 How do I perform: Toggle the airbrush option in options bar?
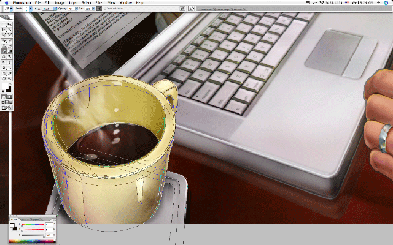[99, 10]
